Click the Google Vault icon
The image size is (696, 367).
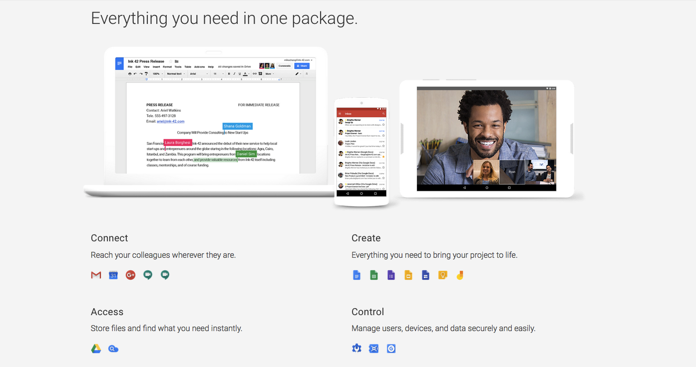(x=373, y=349)
